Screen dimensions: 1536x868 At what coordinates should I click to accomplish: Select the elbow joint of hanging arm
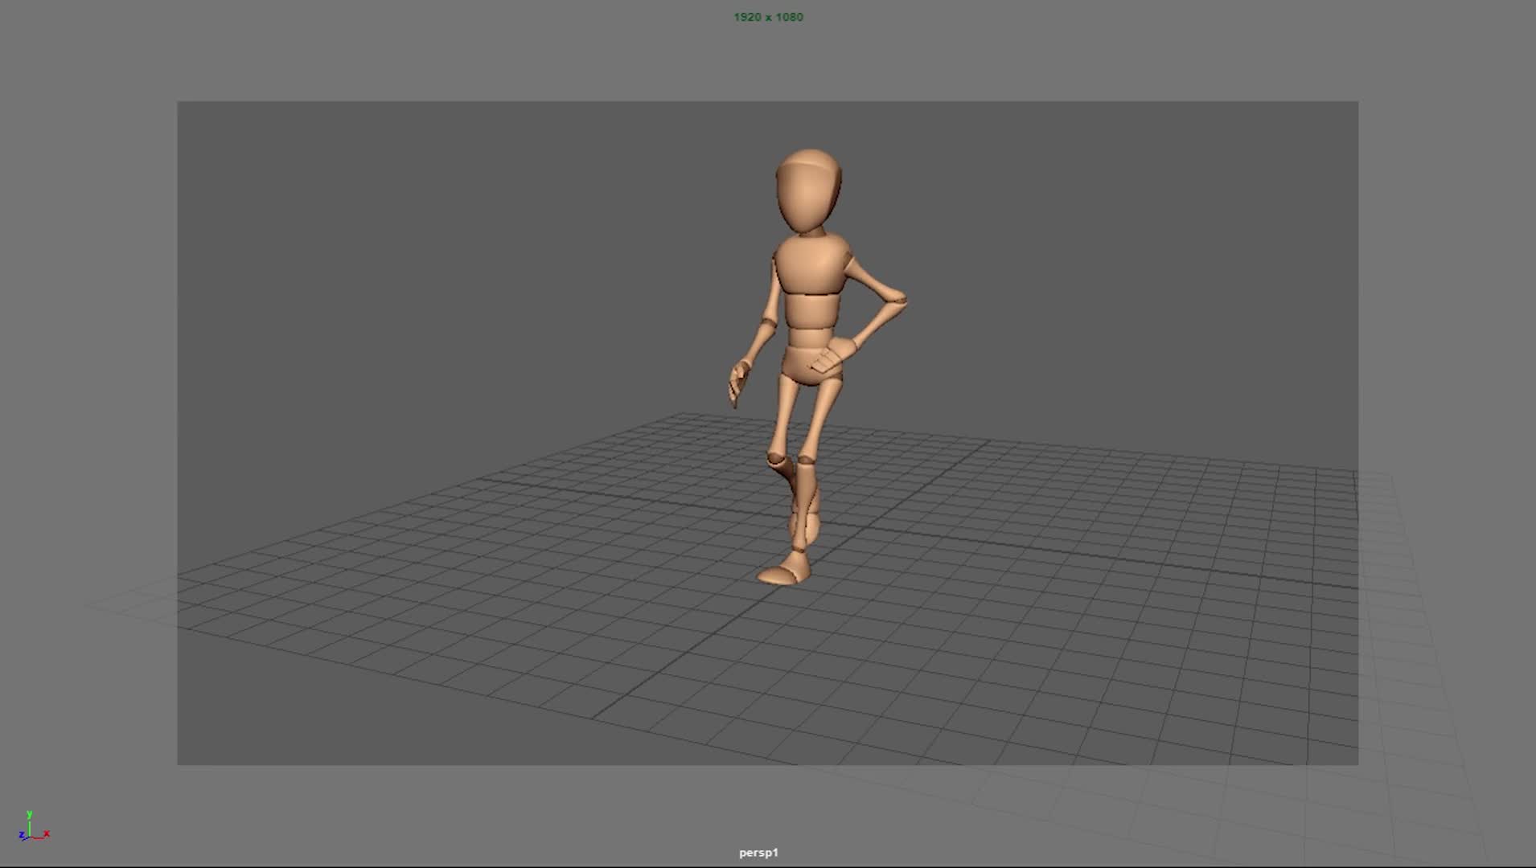tap(768, 324)
